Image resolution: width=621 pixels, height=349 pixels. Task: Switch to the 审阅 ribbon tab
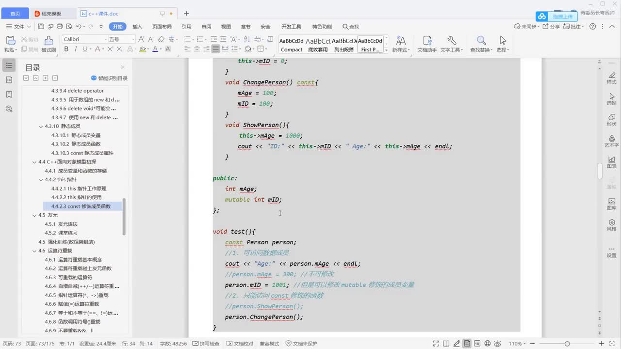[x=206, y=27]
